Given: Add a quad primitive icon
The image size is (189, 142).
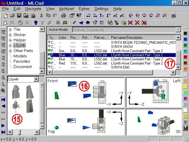Looking at the screenshot, I should pos(88,22).
